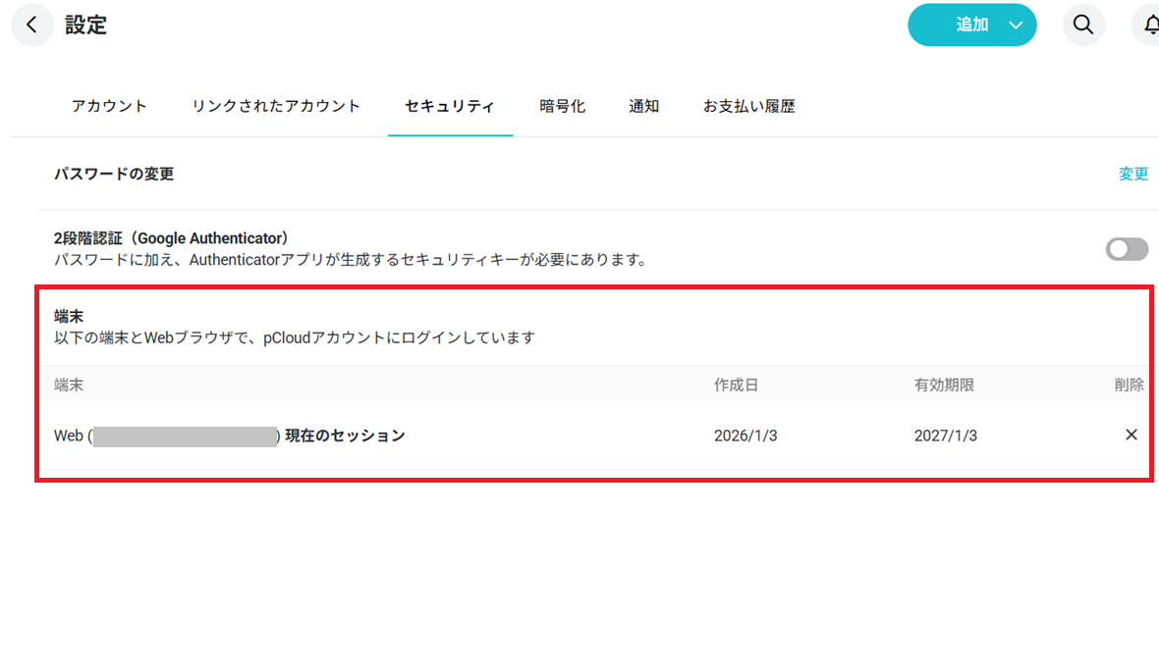
Task: Click the back arrow beside 設定
Action: 31,26
